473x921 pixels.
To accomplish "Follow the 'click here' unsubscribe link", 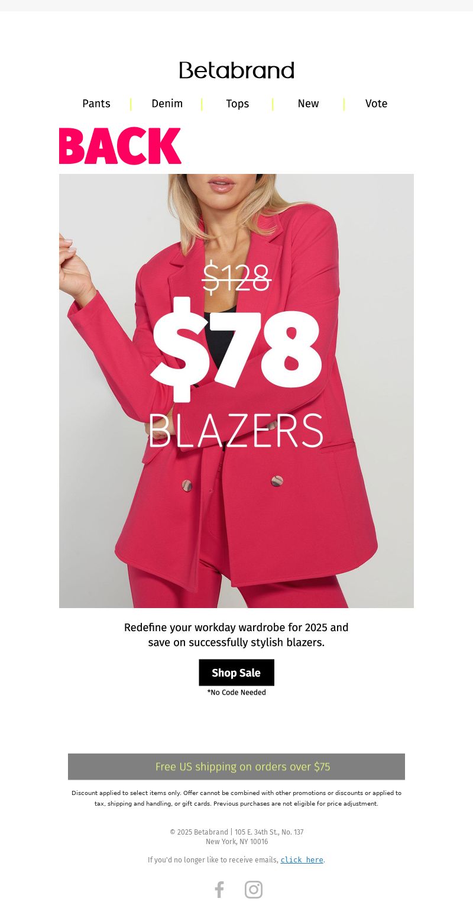I will pos(302,860).
